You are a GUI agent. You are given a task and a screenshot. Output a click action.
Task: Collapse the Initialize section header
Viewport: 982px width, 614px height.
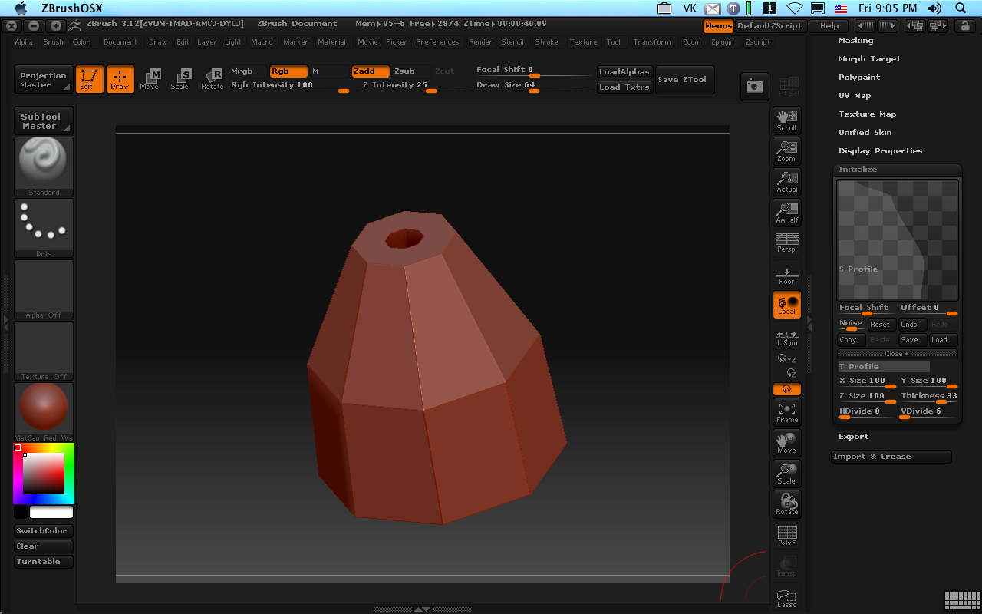[858, 170]
